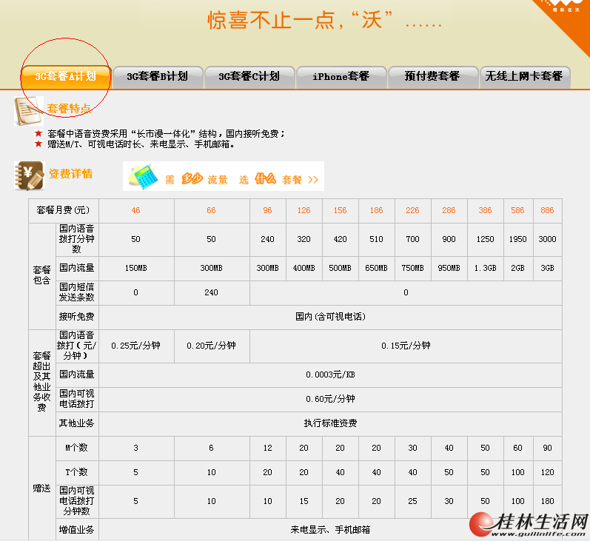Image resolution: width=590 pixels, height=541 pixels.
Task: Switch to the 3G套餐B计划 tab
Action: (158, 77)
